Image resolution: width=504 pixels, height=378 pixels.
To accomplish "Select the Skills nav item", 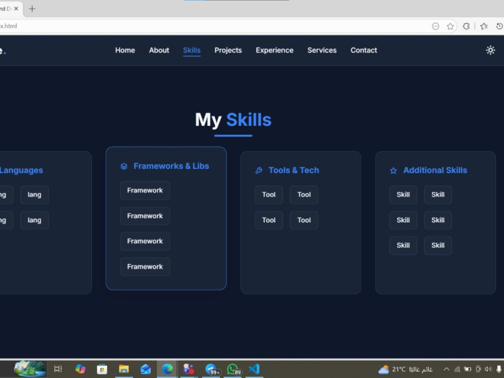I will (x=192, y=50).
